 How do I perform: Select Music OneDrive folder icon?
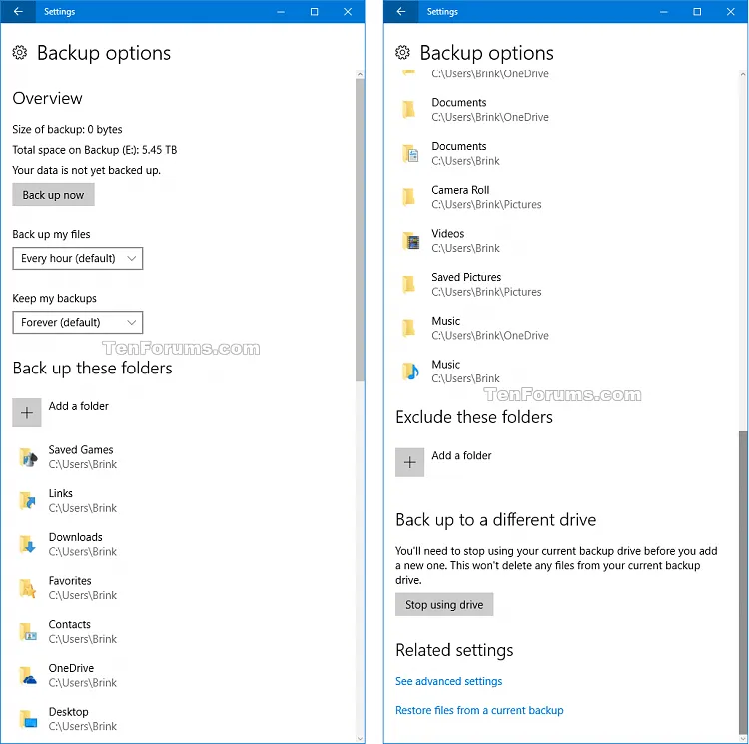pyautogui.click(x=409, y=328)
